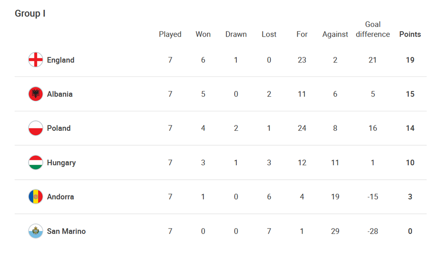The image size is (433, 254).
Task: Click the Drawn column header
Action: click(236, 34)
